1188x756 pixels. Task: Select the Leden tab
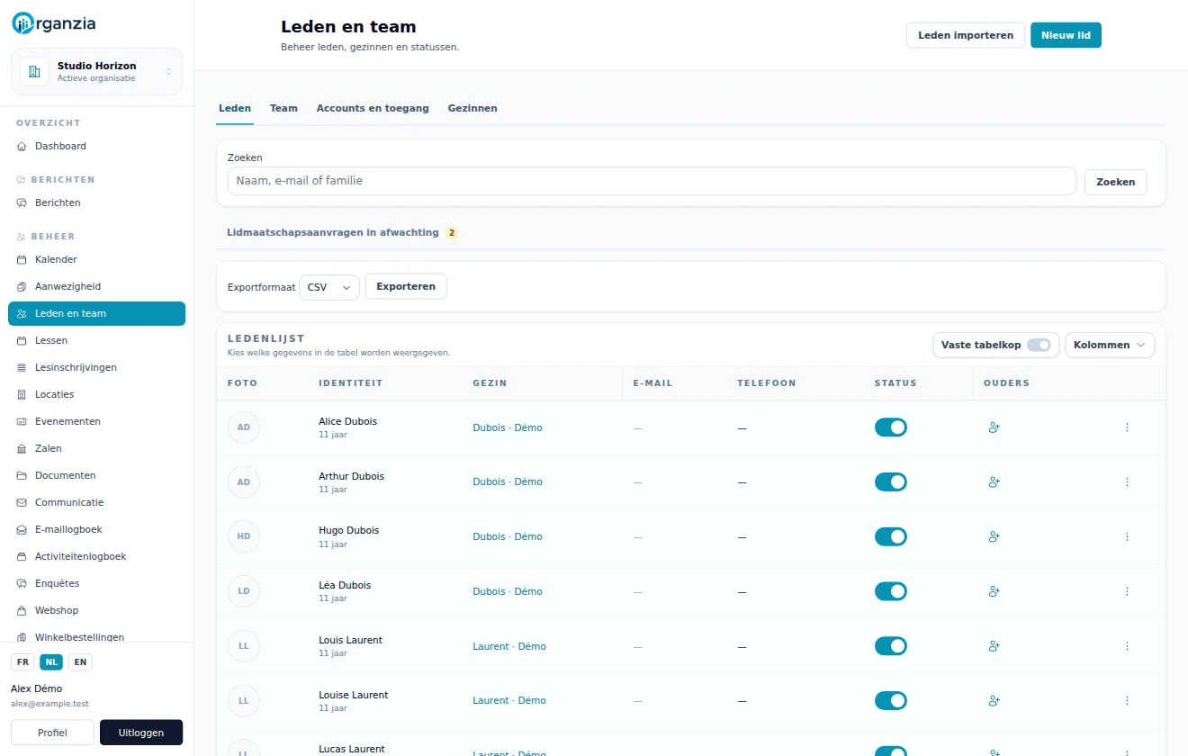(x=235, y=108)
